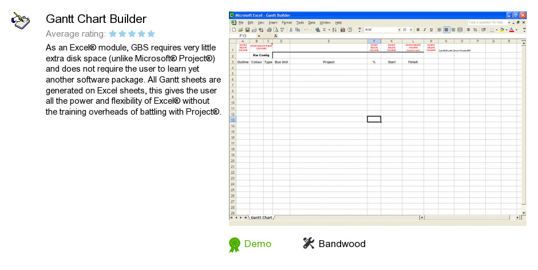Open Fill Color dropdown arrow
Screen dimensions: 538x270
[507, 30]
